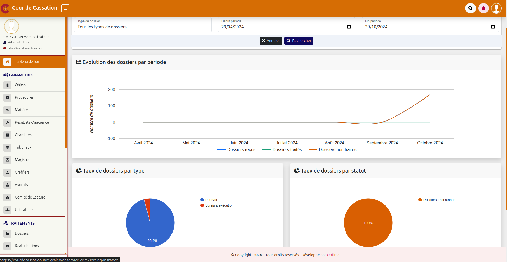Screen dimensions: 507x262
Task: Select Matières menu entry
Action: [32, 110]
